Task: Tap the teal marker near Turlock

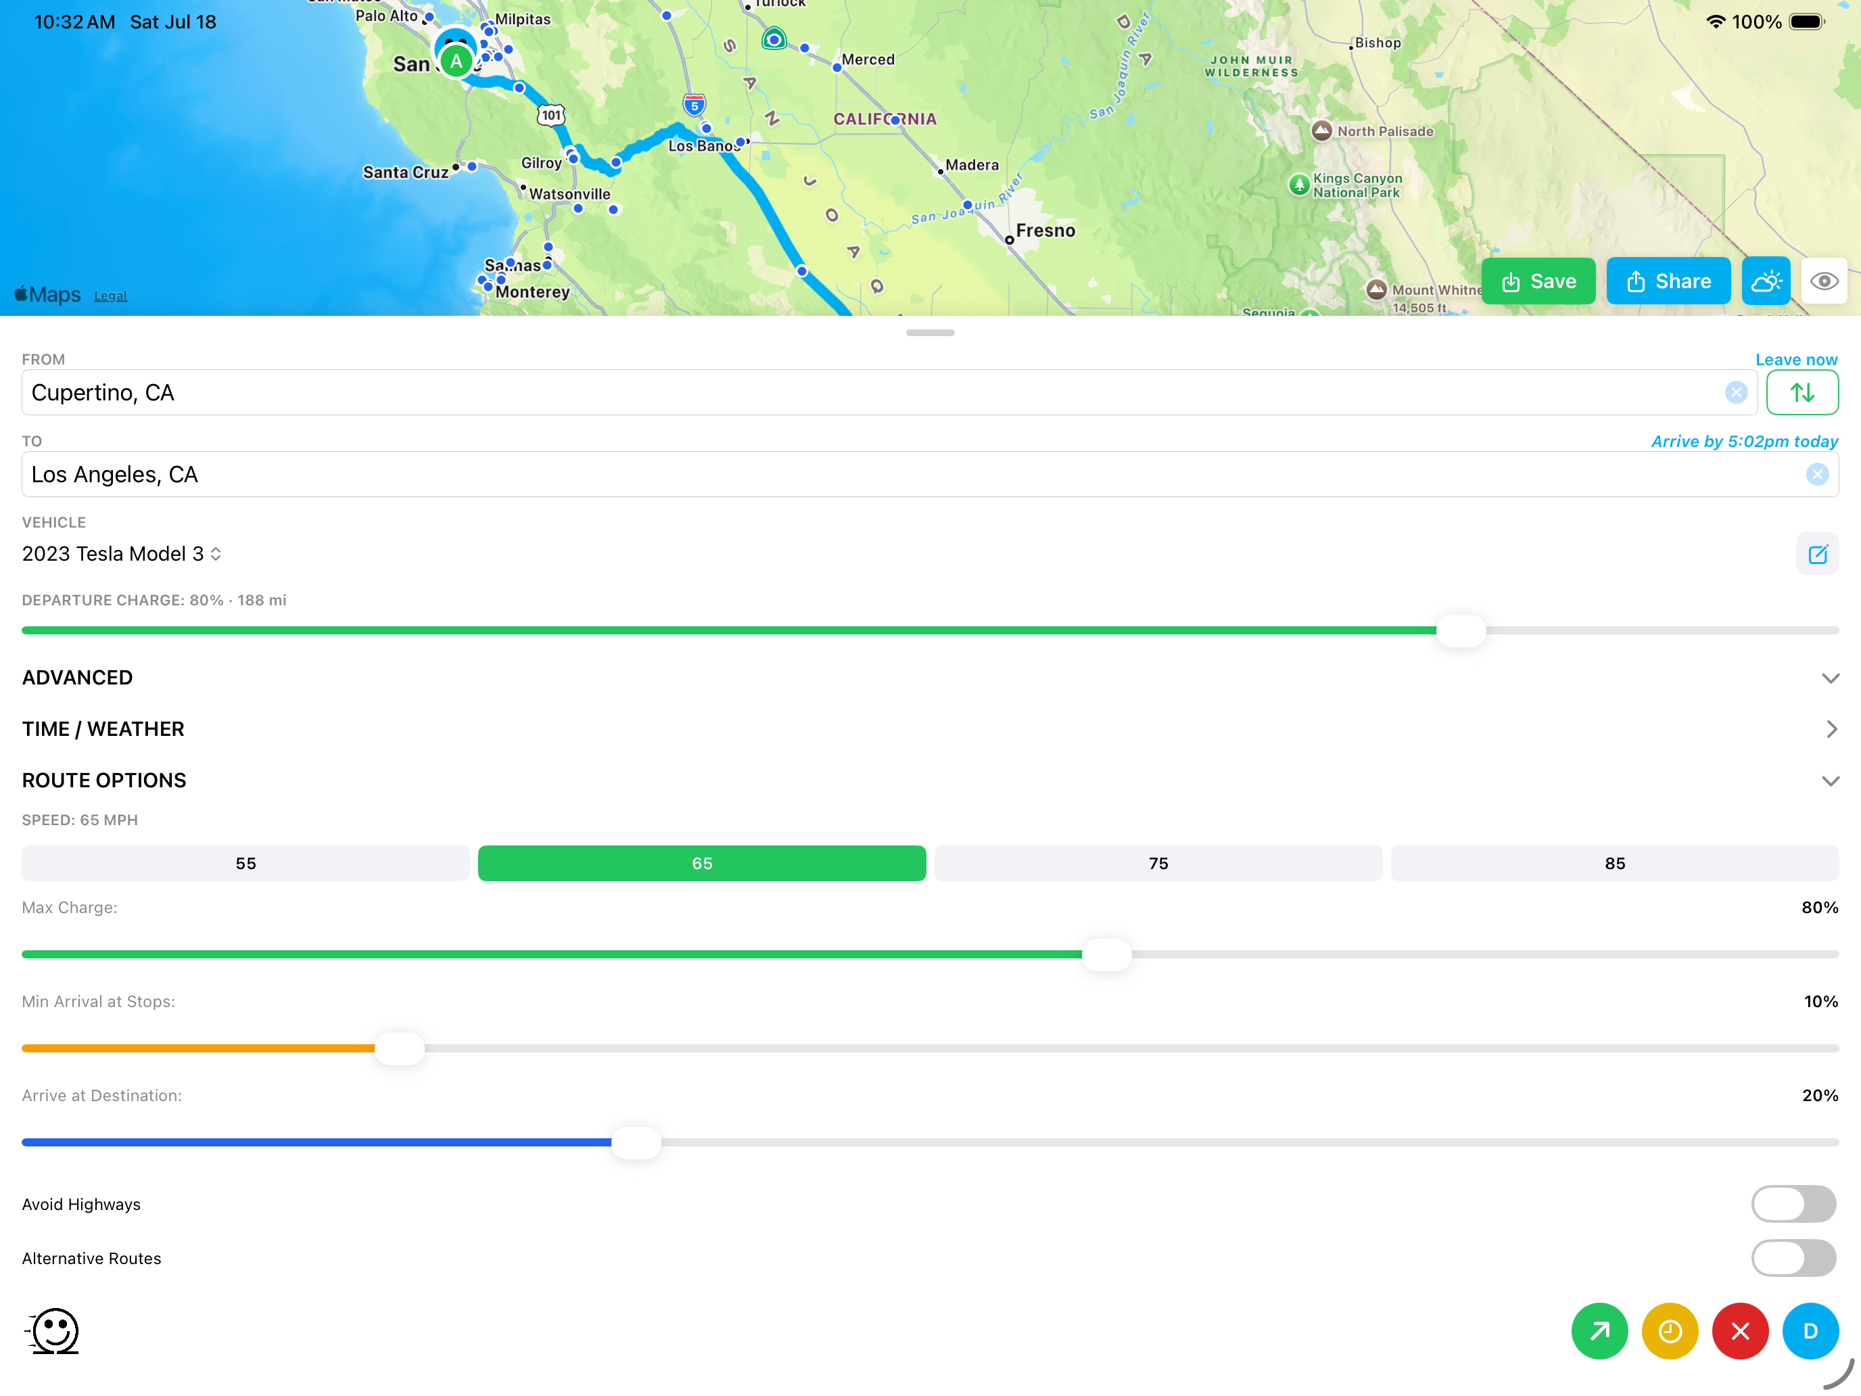Action: (x=774, y=39)
